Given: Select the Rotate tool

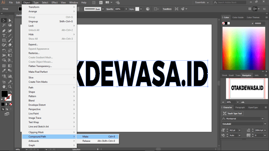Looking at the screenshot, I should pyautogui.click(x=4, y=51).
